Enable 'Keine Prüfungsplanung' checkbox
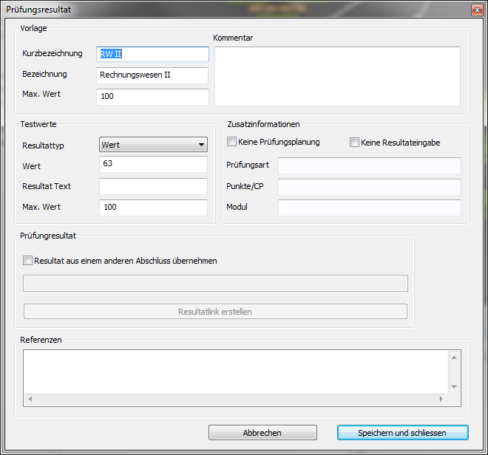Viewport: 488px width, 455px height. click(232, 142)
